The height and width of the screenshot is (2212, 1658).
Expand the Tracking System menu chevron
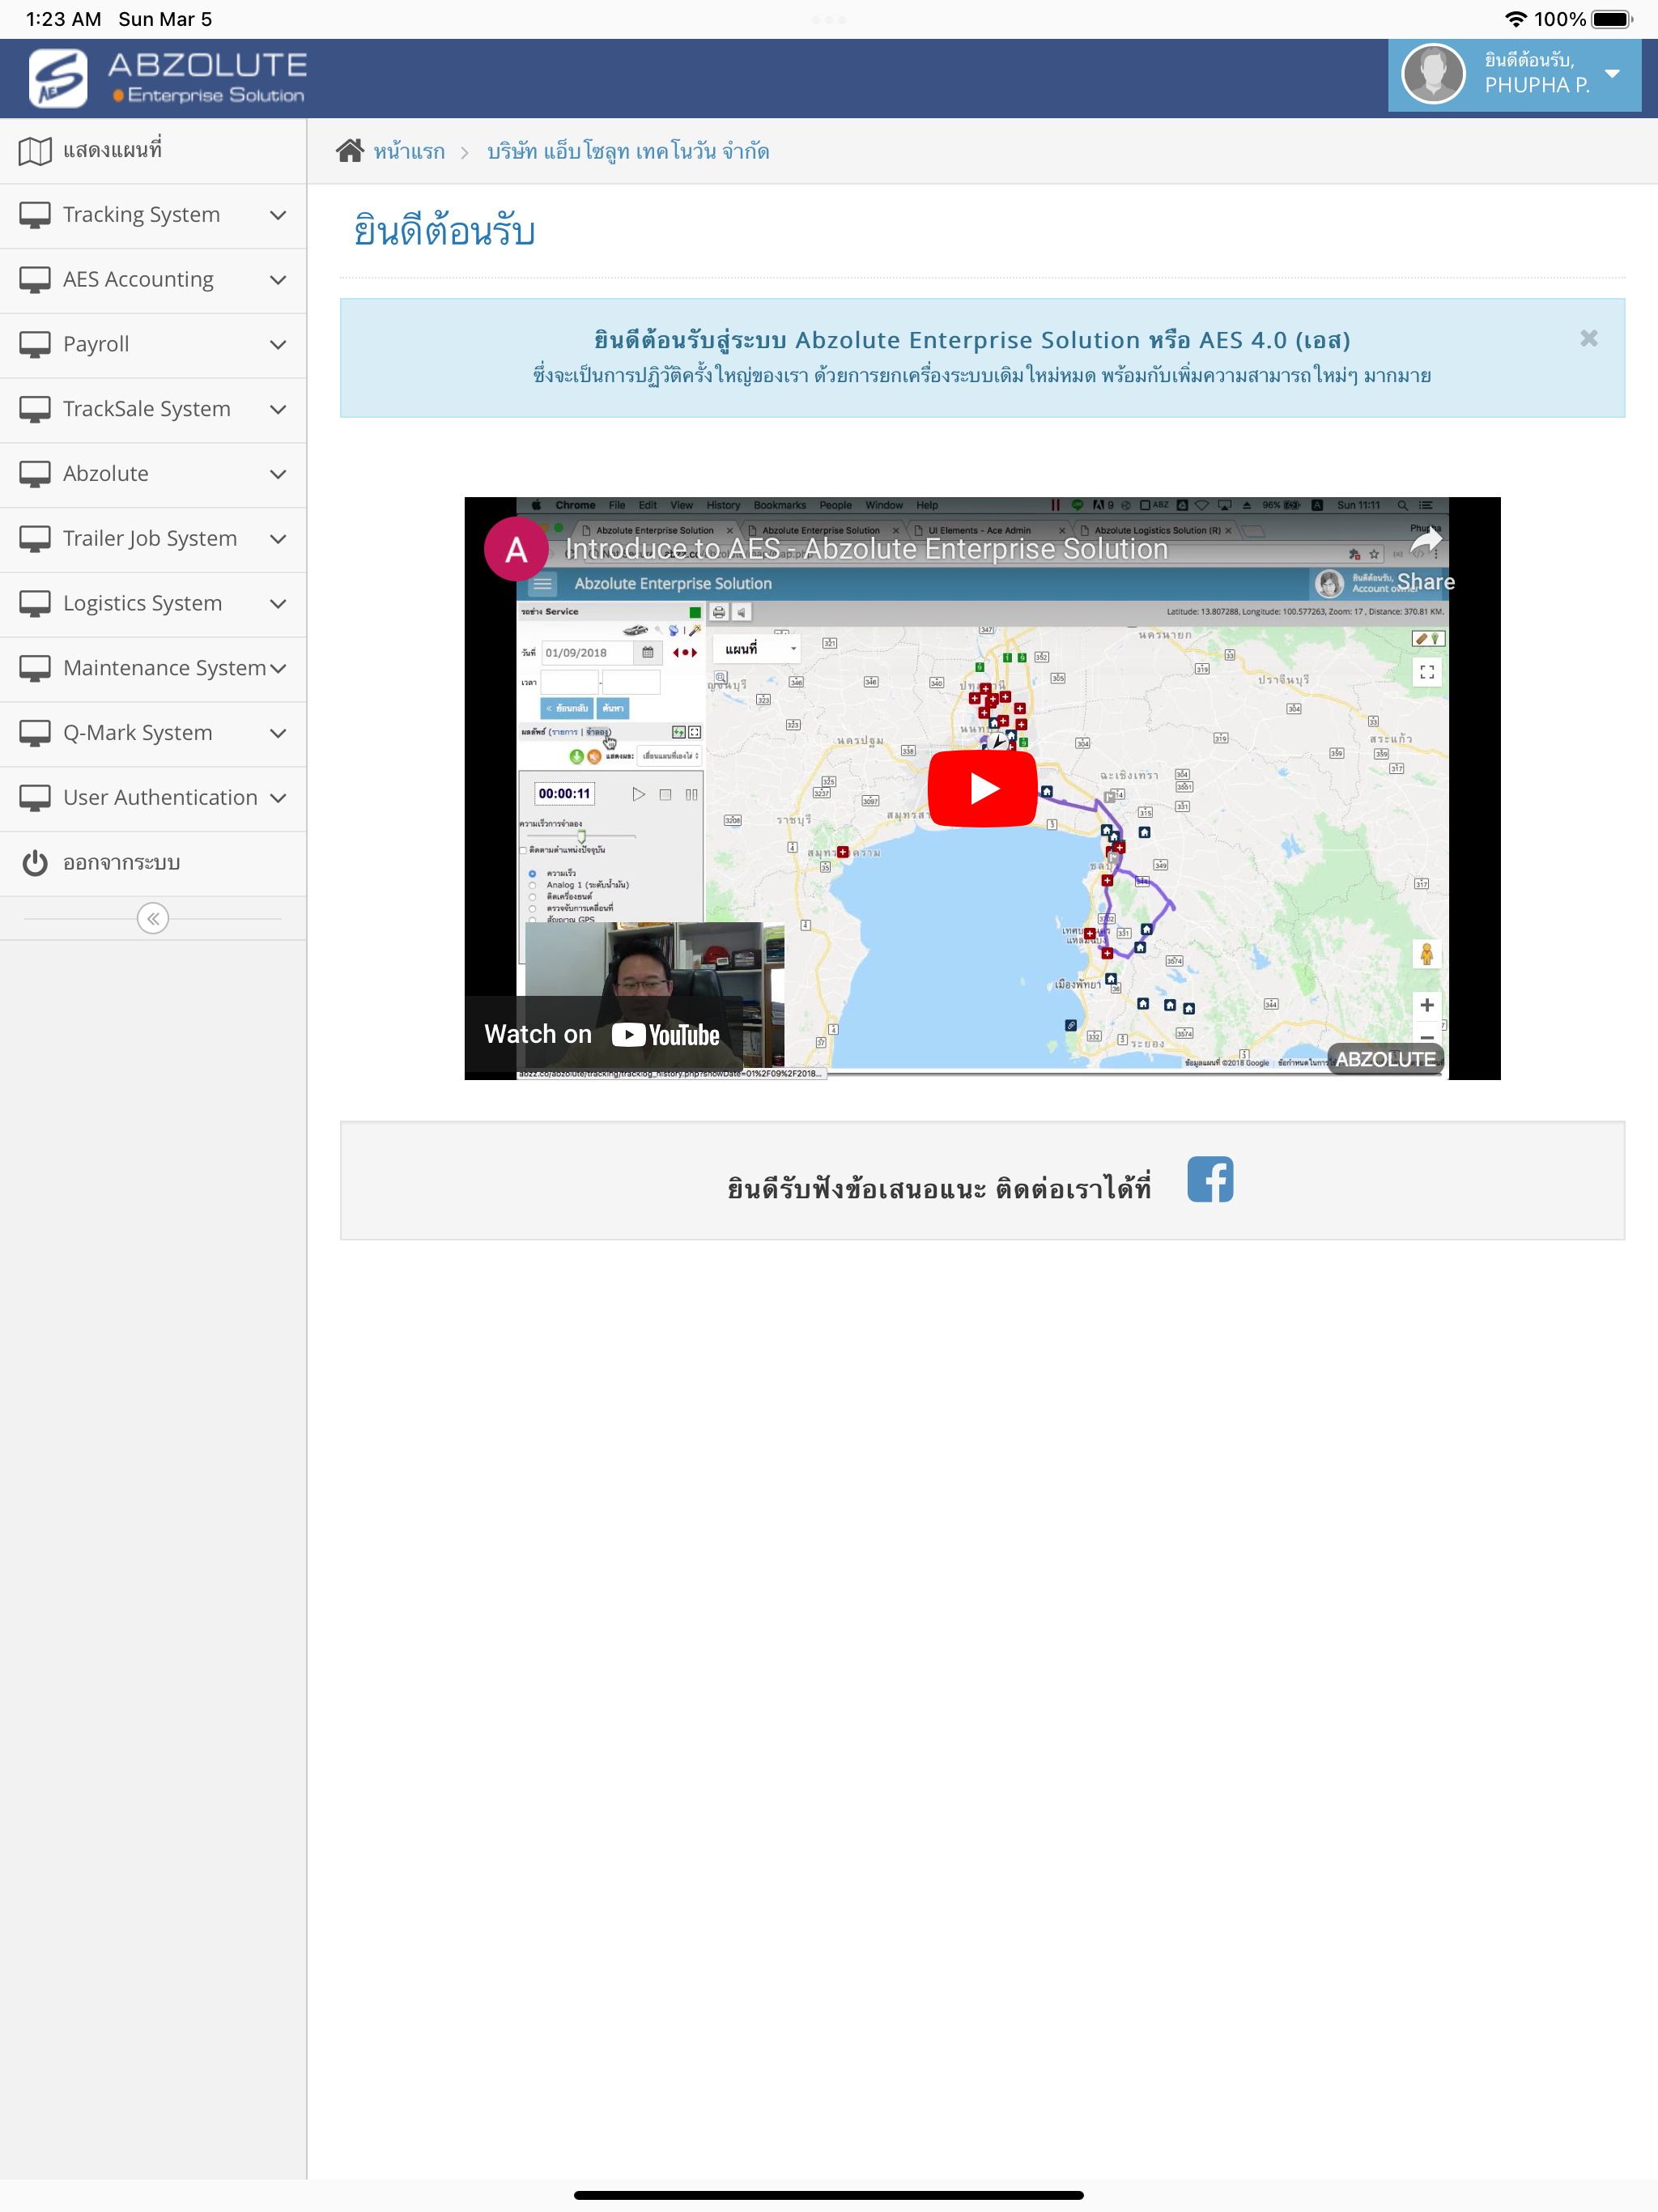(x=278, y=215)
